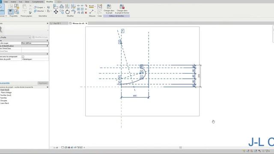Click the 'Non défini' value field
Viewport: 274px width, 154px height.
[35, 43]
